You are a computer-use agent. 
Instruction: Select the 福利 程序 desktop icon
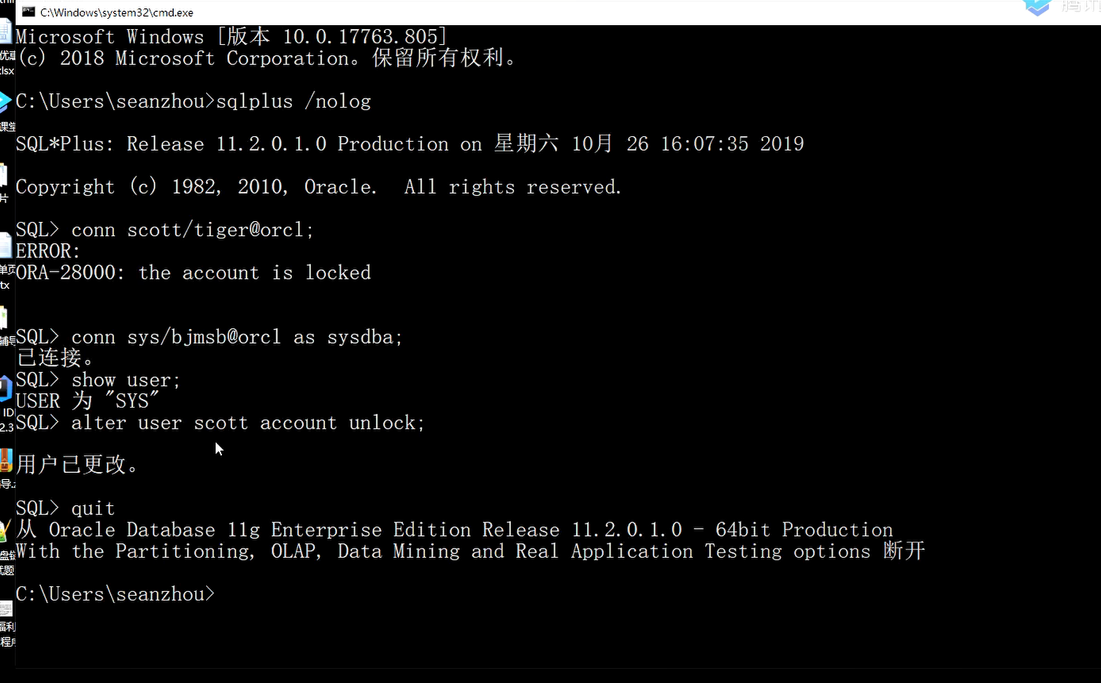pyautogui.click(x=6, y=623)
